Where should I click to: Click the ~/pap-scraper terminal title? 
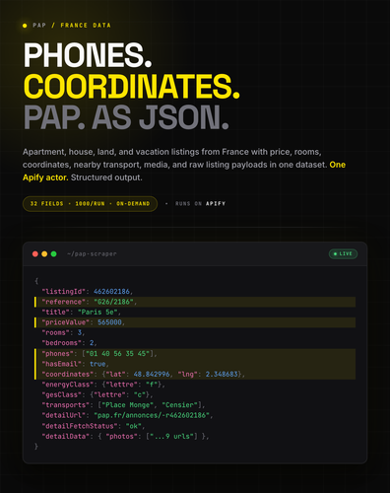(92, 253)
